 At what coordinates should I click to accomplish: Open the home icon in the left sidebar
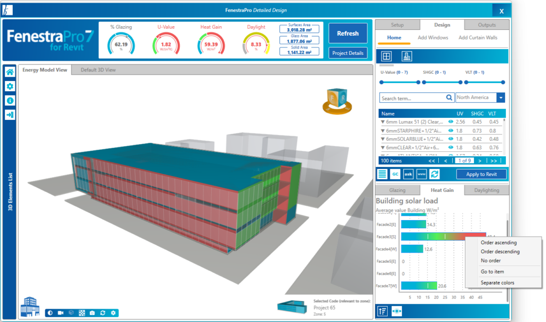point(10,72)
